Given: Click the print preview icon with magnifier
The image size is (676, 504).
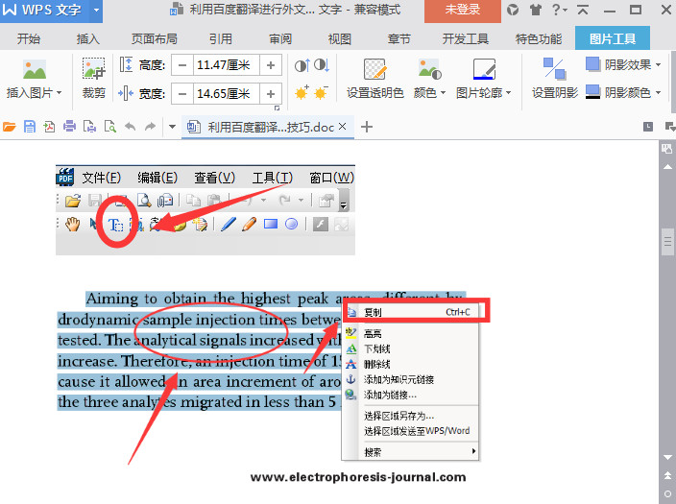Looking at the screenshot, I should tap(109, 127).
